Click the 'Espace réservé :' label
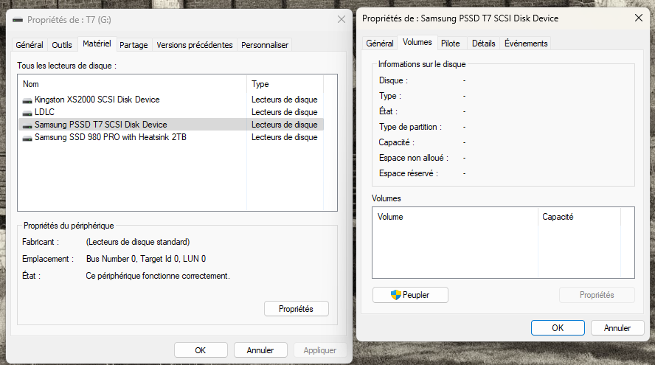The width and height of the screenshot is (655, 365). pos(409,173)
